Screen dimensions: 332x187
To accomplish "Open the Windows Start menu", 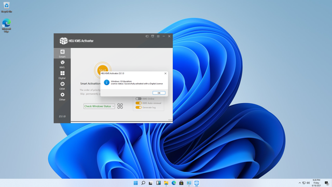I will [136, 183].
